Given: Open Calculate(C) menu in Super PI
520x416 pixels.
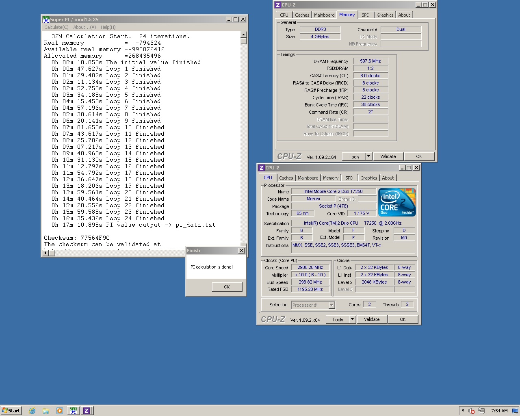Looking at the screenshot, I should [x=56, y=27].
